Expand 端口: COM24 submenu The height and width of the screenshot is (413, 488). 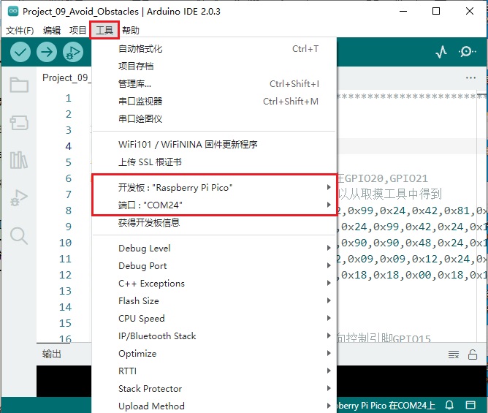215,205
